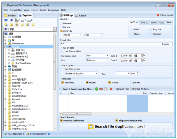Click the 控制面板 control panel icon
The image size is (177, 139).
point(10,69)
